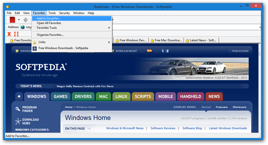
Task: Open Windows & Microsoft News link
Action: click(125, 128)
